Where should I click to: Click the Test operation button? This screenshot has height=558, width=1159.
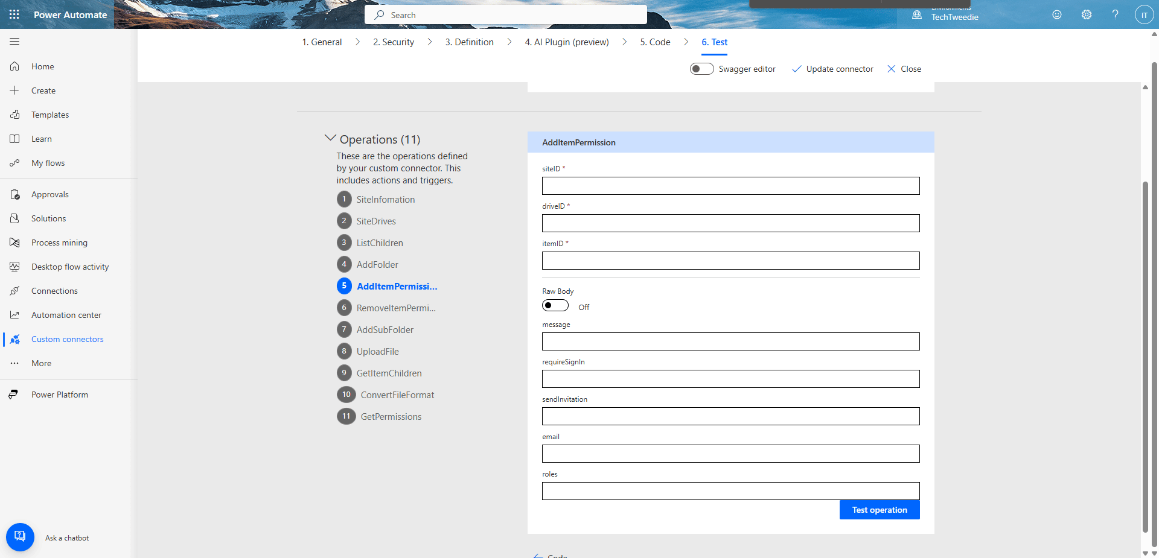tap(879, 509)
